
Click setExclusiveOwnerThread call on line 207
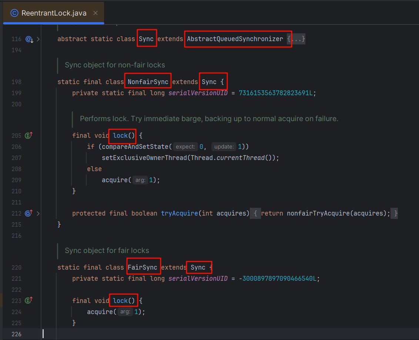click(x=144, y=158)
